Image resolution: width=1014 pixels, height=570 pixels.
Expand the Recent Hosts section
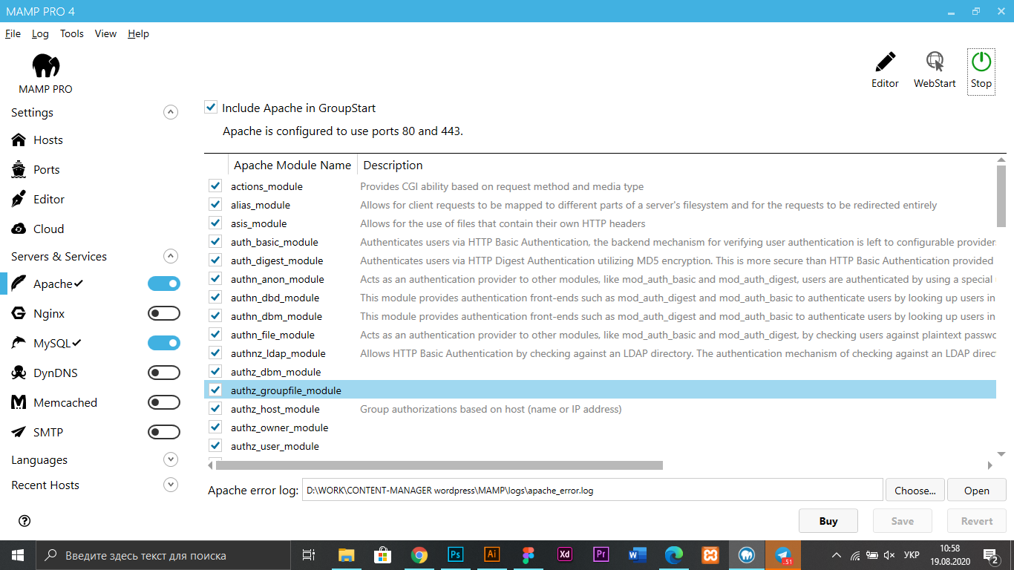(x=171, y=485)
